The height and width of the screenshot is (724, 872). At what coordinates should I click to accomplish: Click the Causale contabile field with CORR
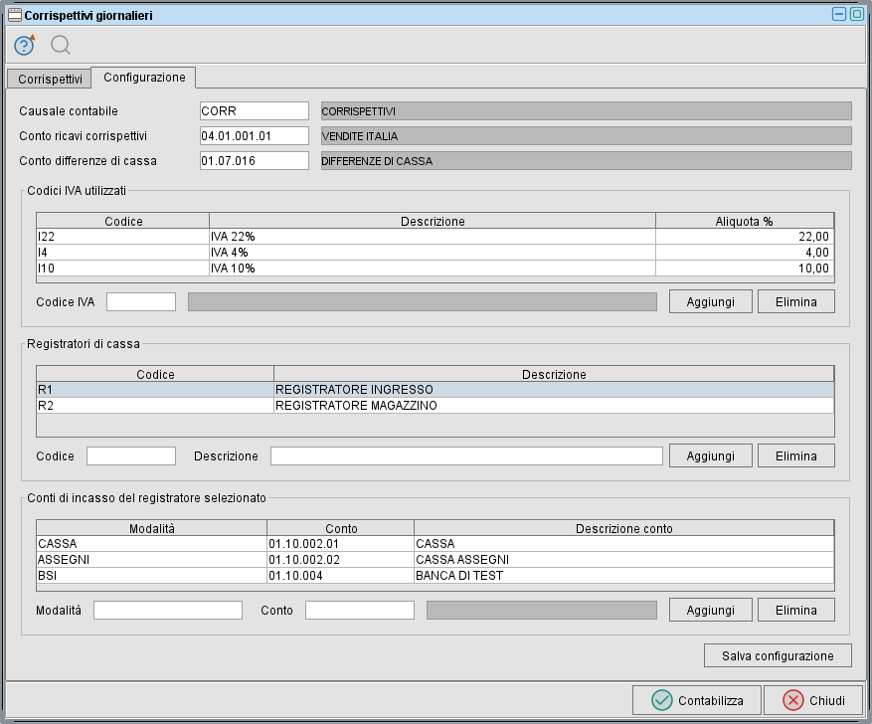(255, 110)
